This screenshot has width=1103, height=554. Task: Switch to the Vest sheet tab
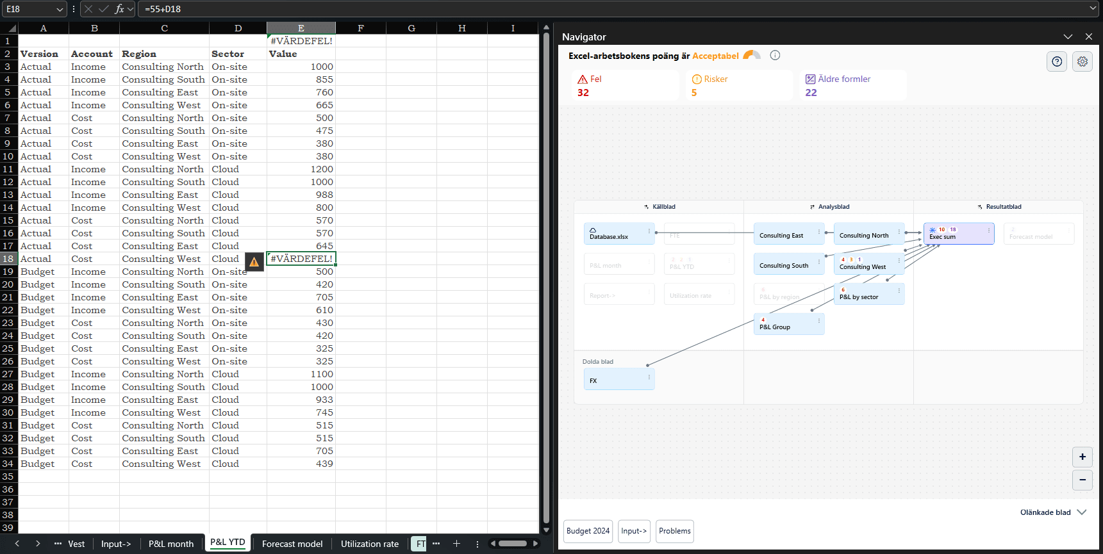(76, 544)
